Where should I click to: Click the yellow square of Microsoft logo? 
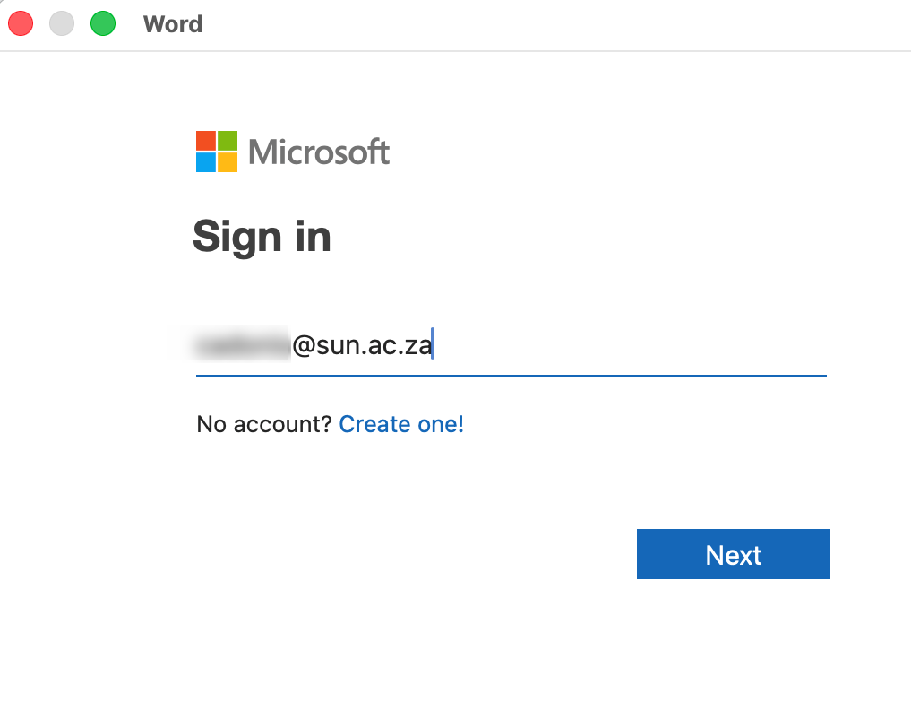click(x=228, y=162)
